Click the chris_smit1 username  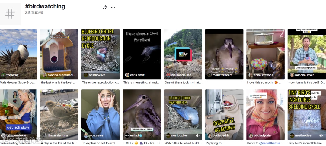[x=138, y=75]
